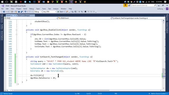Open Task View on the taskbar

7,2
